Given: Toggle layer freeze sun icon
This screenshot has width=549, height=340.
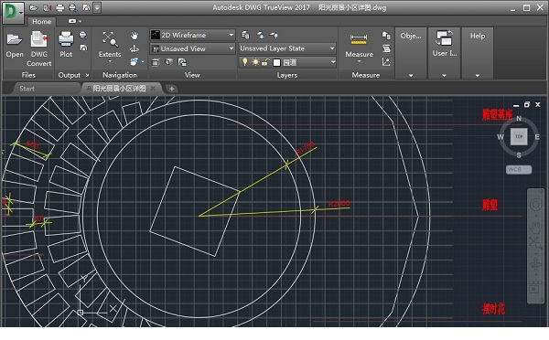Looking at the screenshot, I should coord(255,62).
